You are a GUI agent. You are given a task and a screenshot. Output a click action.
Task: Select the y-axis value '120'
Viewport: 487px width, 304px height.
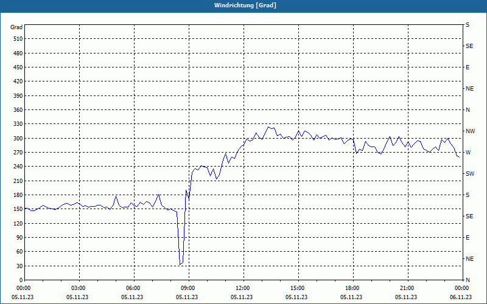(x=18, y=223)
